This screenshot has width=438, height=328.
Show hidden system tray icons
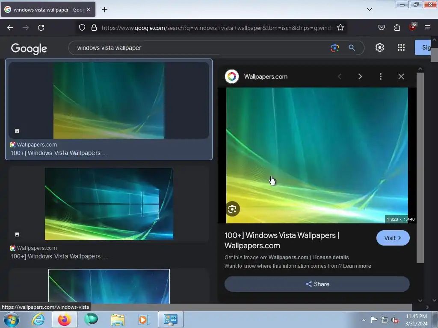point(364,320)
